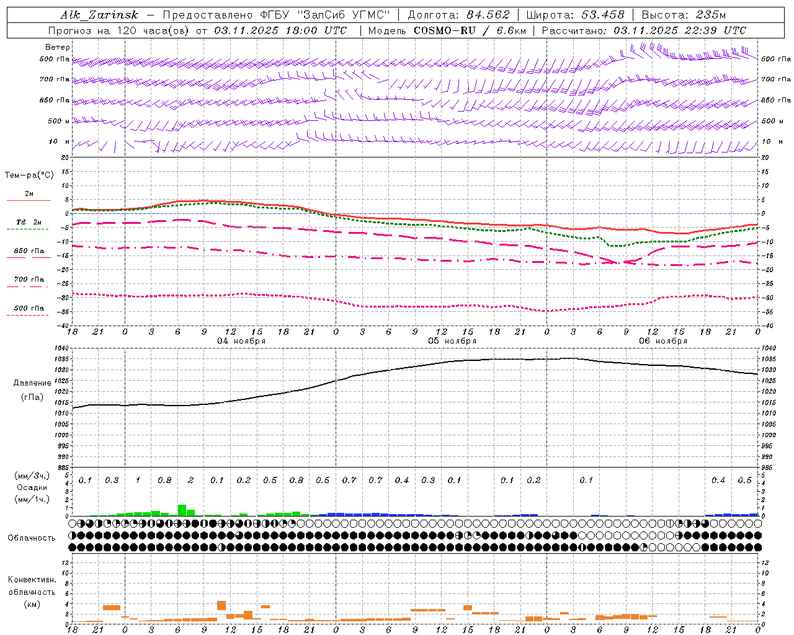
Task: Click the model label COSMO-RU / 6.6км
Action: coord(470,30)
